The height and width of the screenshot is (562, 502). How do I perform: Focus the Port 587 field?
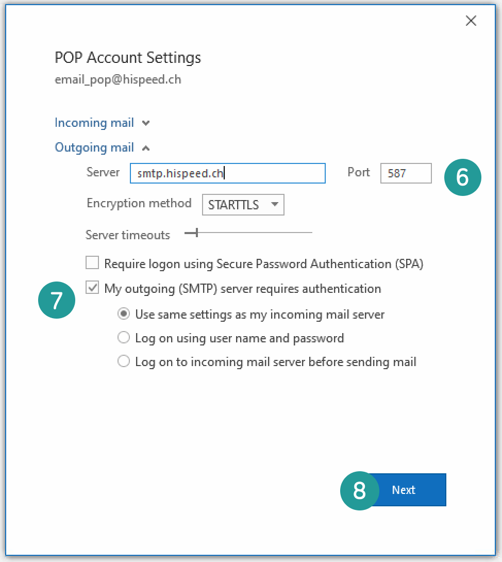coord(406,173)
